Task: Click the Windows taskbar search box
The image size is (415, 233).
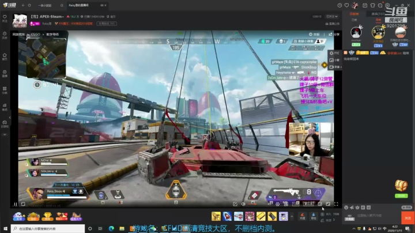Action: point(48,228)
